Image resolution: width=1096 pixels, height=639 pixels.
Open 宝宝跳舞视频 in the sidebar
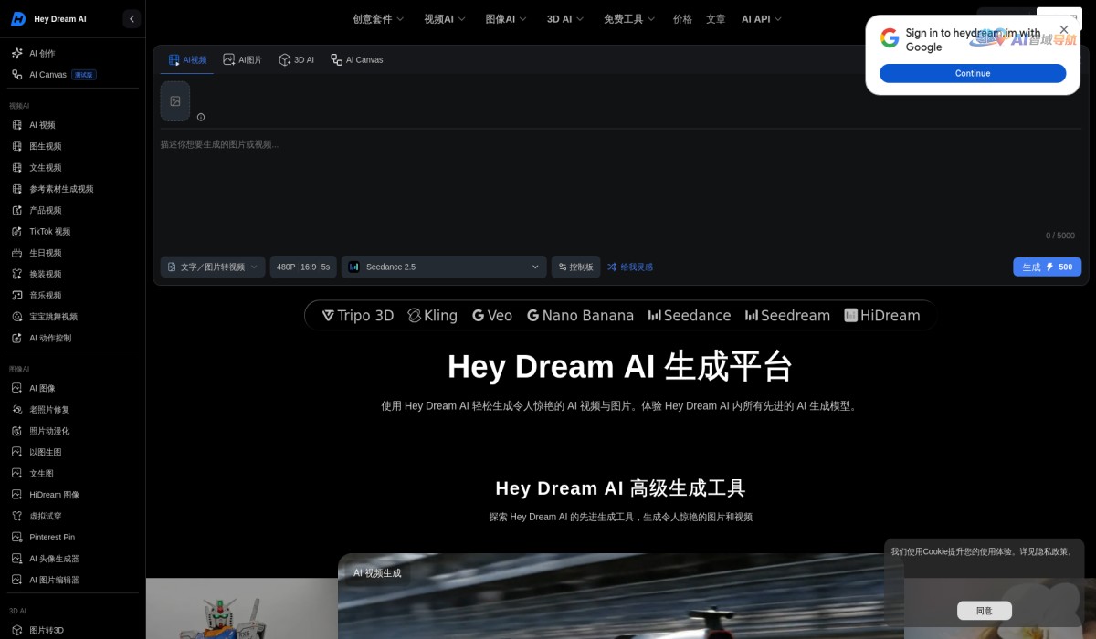[x=73, y=317]
